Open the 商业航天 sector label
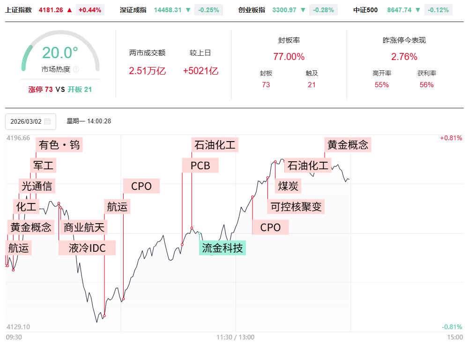Screen dimensions: 468x346 (x=84, y=227)
